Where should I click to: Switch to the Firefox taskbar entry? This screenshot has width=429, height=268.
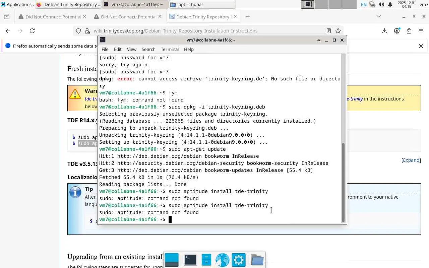point(68,4)
